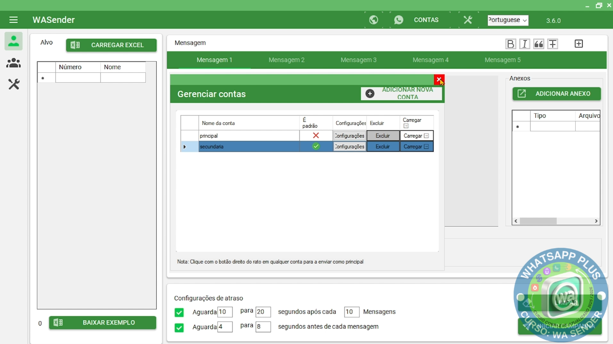Switch to Mensagem 4 tab
Image resolution: width=613 pixels, height=344 pixels.
pyautogui.click(x=431, y=60)
